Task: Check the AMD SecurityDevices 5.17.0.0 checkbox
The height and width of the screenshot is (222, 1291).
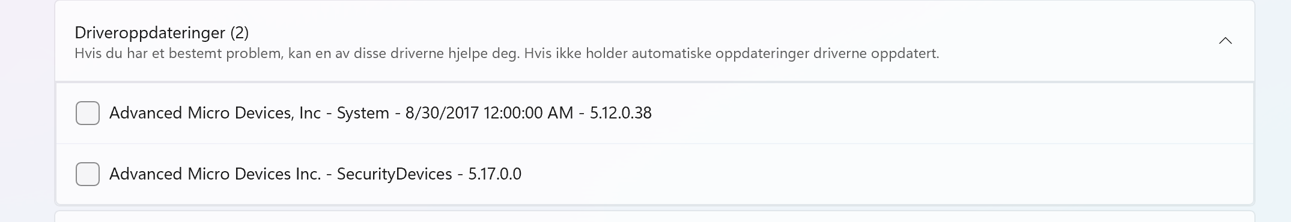Action: point(88,174)
